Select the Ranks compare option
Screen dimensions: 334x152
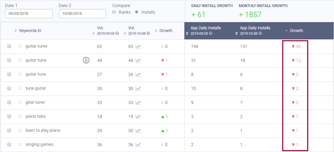114,12
